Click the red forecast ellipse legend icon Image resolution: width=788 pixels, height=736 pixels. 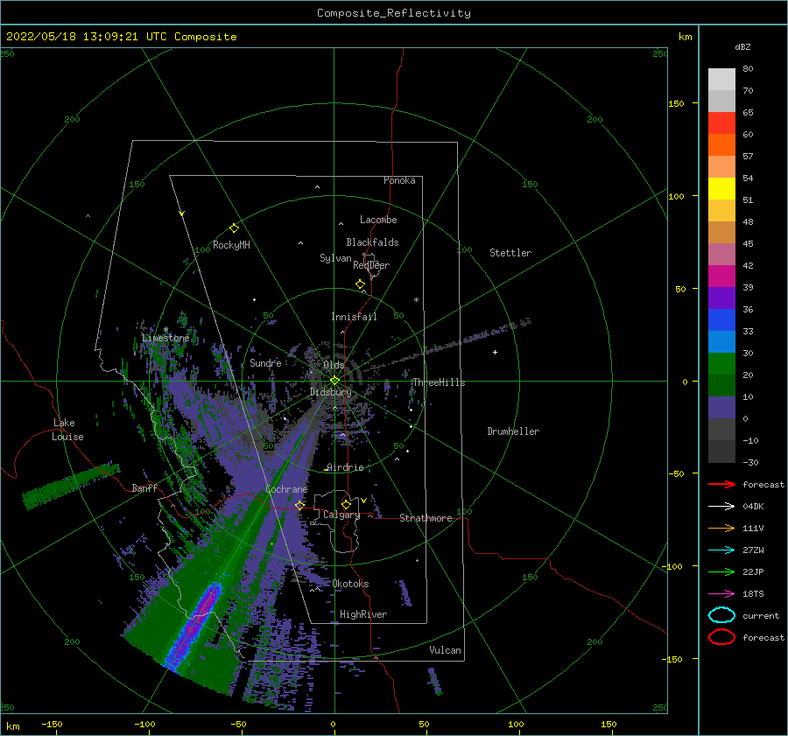721,637
